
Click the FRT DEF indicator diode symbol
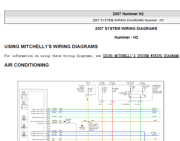24,127
